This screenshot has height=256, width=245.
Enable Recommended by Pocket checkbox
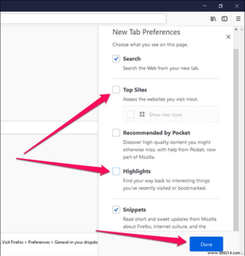click(116, 133)
